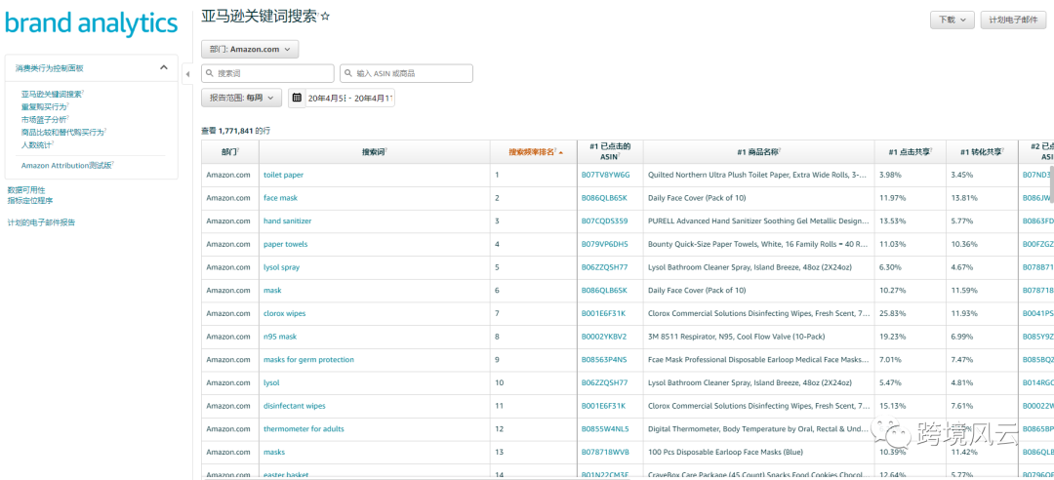Viewport: 1054px width, 480px height.
Task: Click ASIN B07TV8YW6G link
Action: tap(605, 175)
